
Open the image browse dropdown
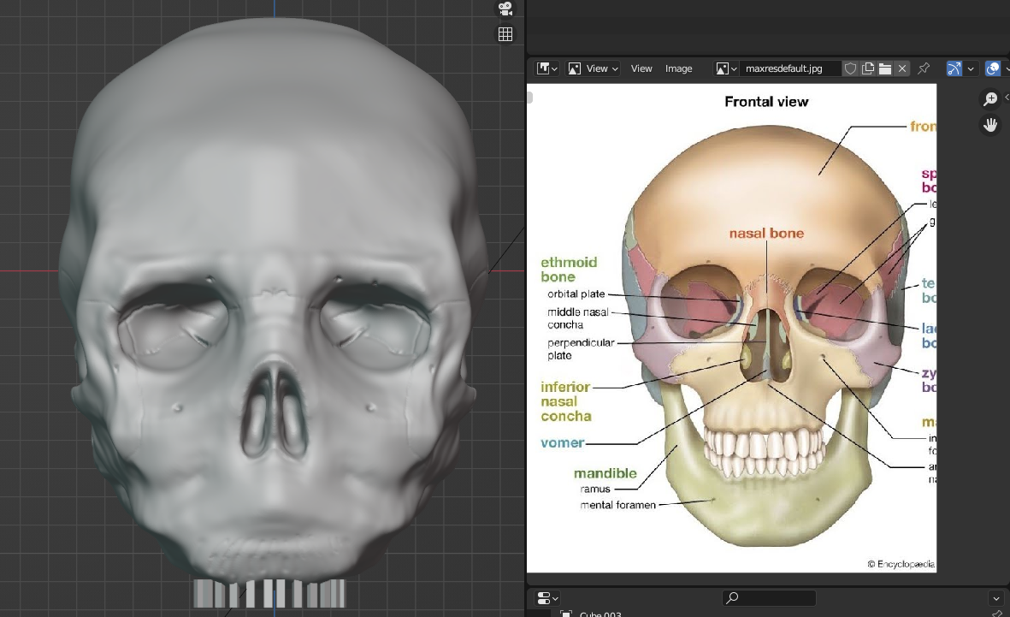pyautogui.click(x=726, y=68)
